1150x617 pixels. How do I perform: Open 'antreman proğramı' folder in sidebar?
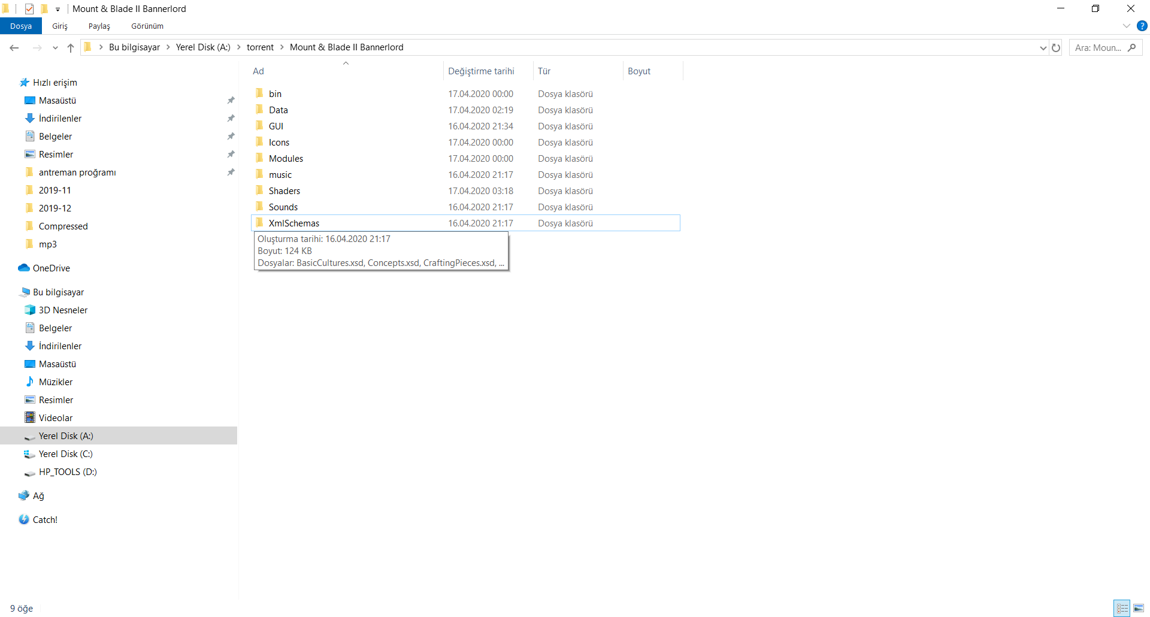(77, 173)
